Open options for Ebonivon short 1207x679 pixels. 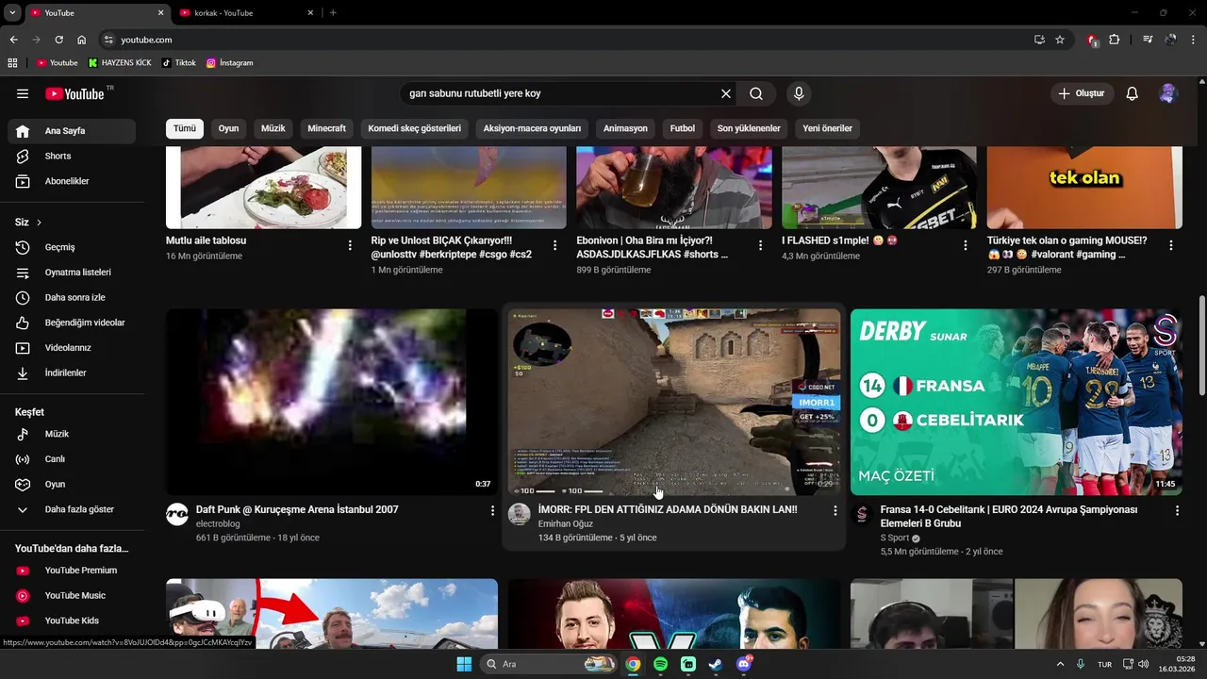pyautogui.click(x=761, y=245)
